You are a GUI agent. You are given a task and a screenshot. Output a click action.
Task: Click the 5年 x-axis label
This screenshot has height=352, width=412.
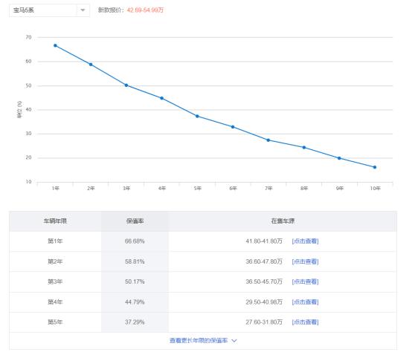click(198, 189)
